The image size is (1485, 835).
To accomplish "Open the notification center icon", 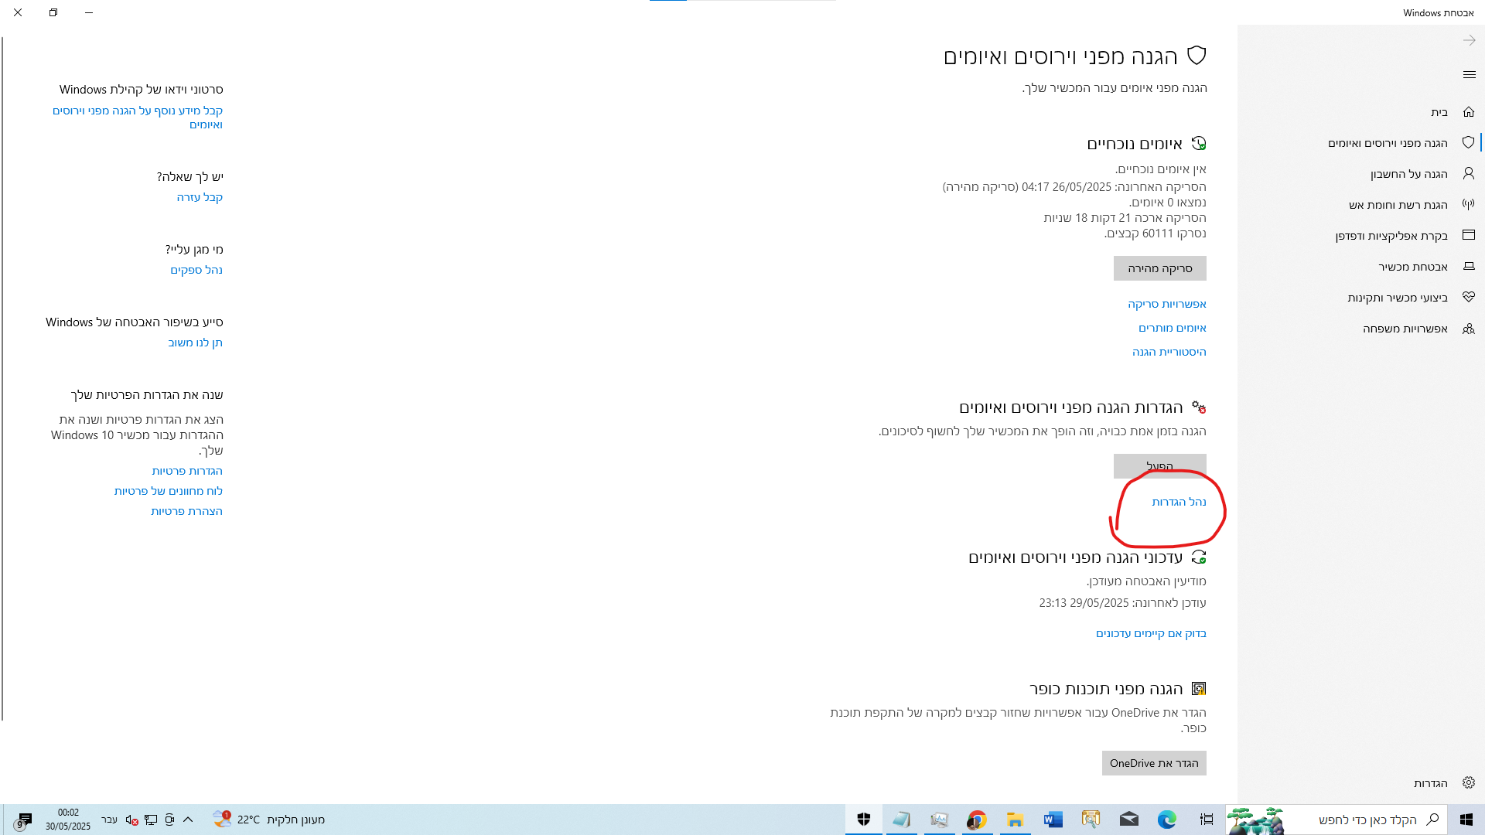I will [x=24, y=820].
